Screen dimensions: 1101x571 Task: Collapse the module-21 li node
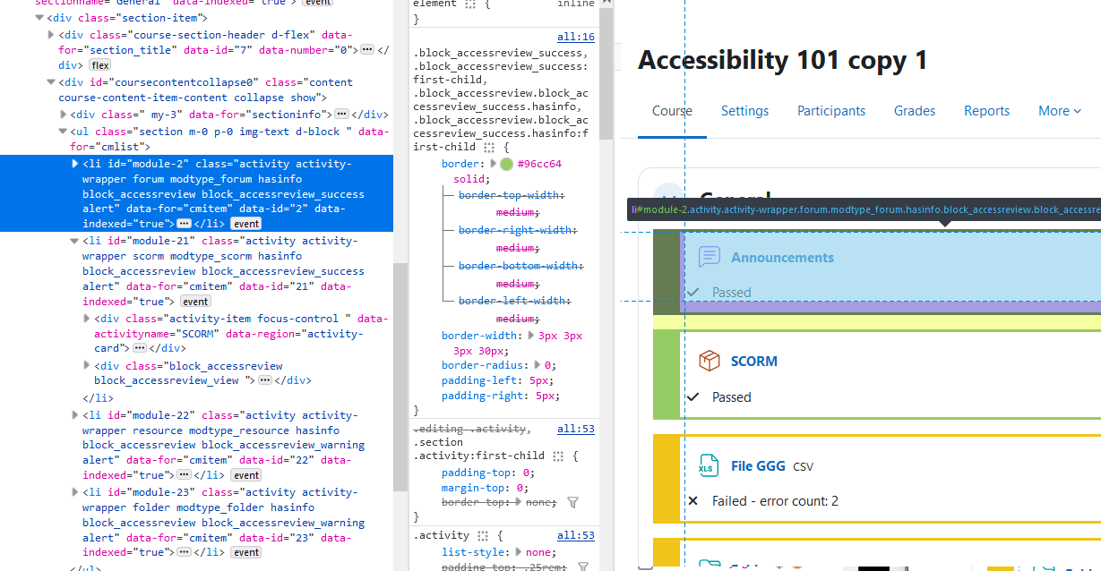tap(74, 241)
